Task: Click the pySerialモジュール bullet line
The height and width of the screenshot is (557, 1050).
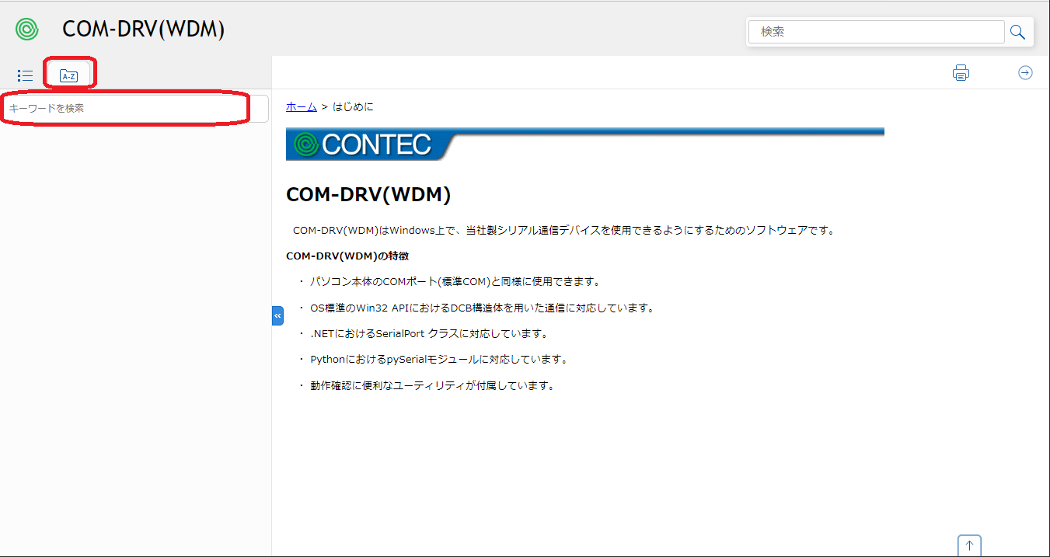Action: point(439,360)
